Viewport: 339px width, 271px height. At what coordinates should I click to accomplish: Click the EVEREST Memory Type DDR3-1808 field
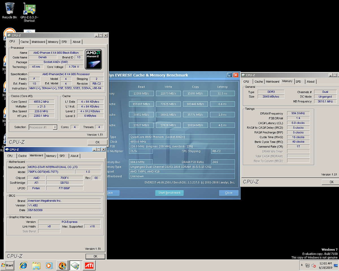tap(182, 167)
